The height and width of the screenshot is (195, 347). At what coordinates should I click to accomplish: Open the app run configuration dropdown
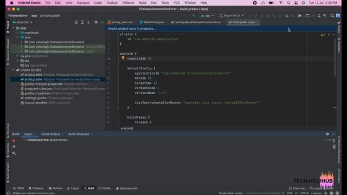point(207,16)
